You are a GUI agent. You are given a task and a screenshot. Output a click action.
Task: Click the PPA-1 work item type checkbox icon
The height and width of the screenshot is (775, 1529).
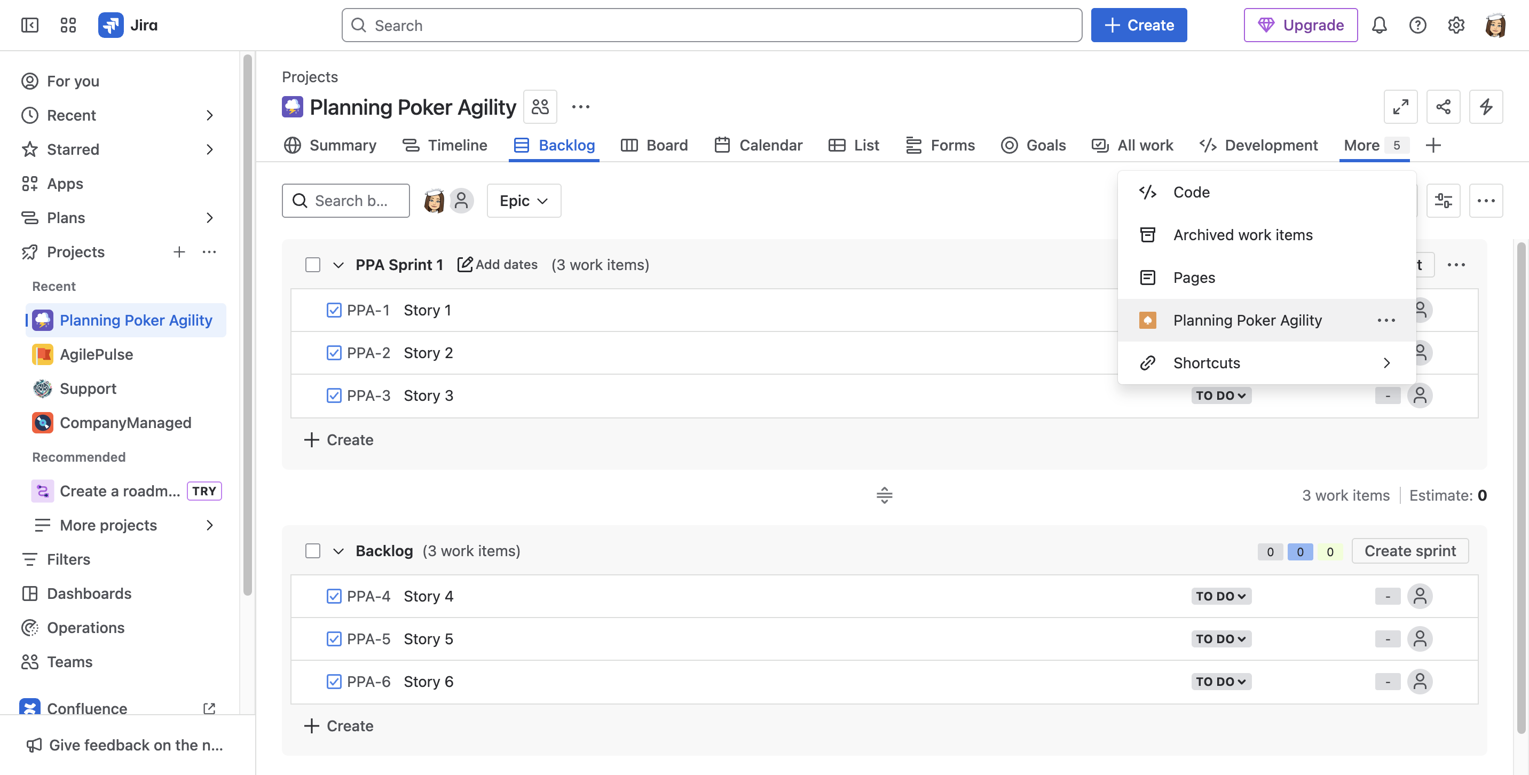pos(334,310)
